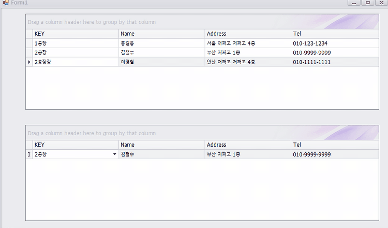This screenshot has height=228, width=388.
Task: Select the 2공장장 cell in upper grid
Action: (76, 62)
